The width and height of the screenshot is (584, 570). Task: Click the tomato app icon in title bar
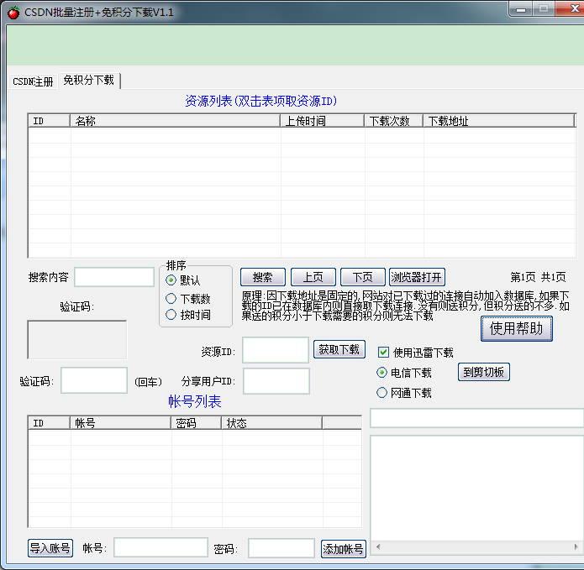coord(13,12)
